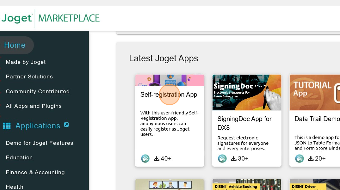Open the DISINI Driver card thumbnail
The width and height of the screenshot is (340, 190).
[315, 185]
